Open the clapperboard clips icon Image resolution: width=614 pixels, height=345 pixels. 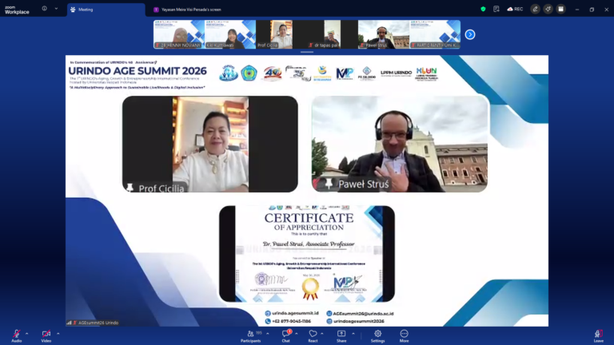[x=560, y=9]
